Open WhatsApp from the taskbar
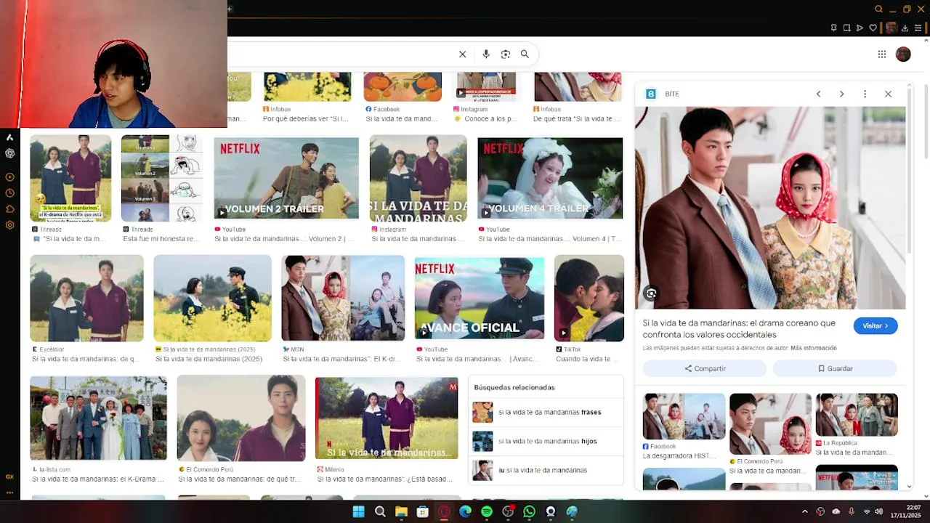930x523 pixels. tap(529, 512)
